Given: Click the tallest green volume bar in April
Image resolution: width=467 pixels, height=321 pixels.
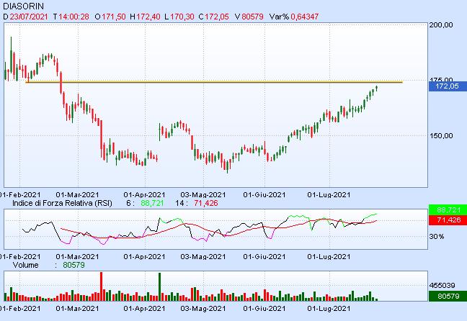Looking at the screenshot, I should 160,286.
